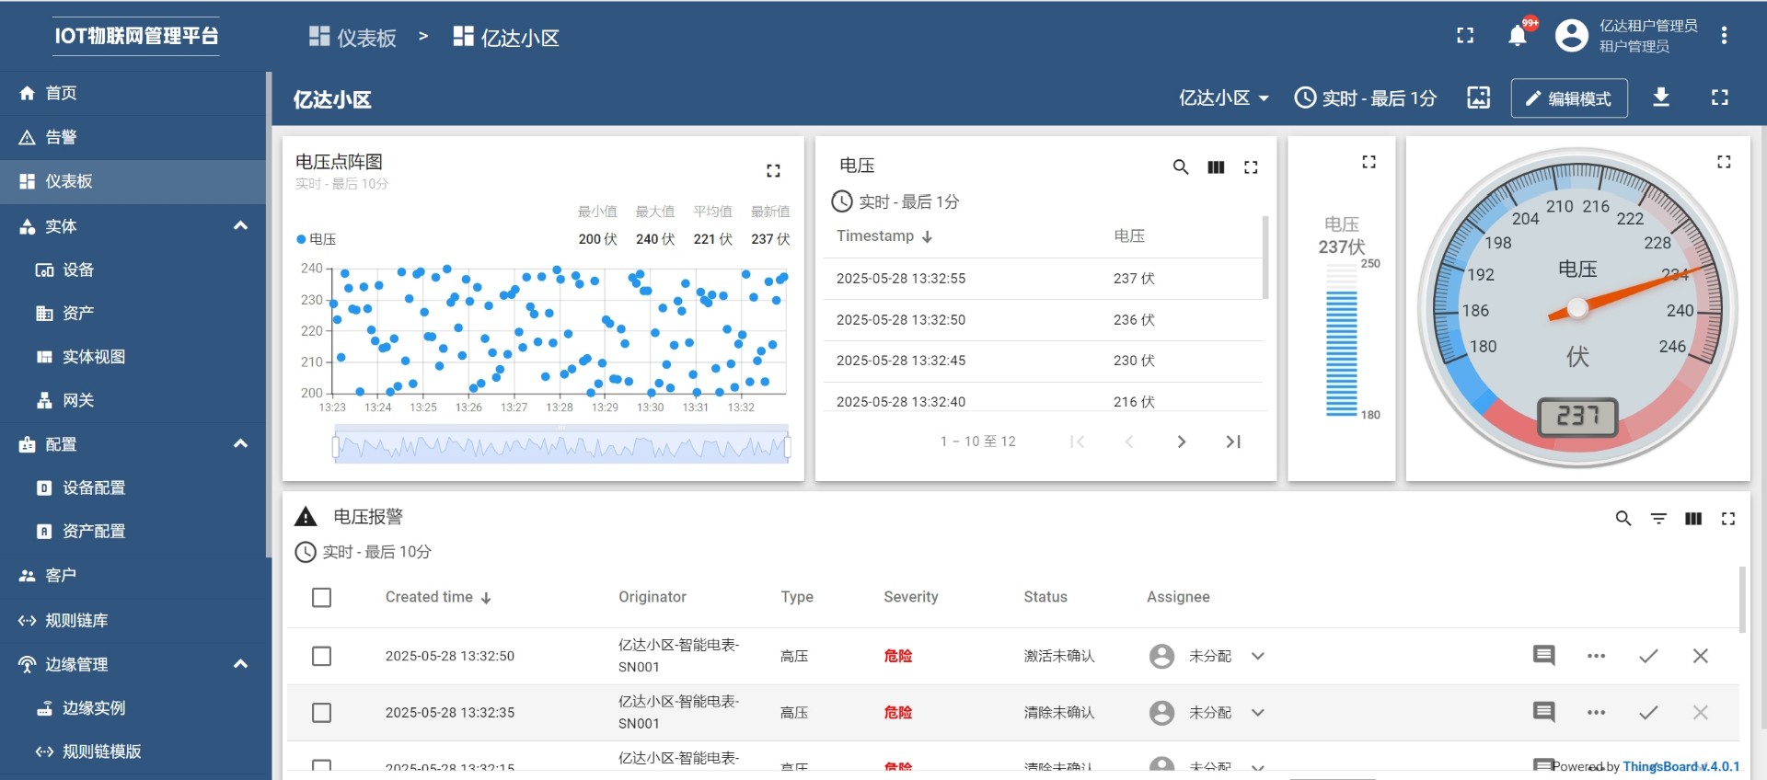Open the 亿达小区 state dropdown

pyautogui.click(x=1223, y=98)
